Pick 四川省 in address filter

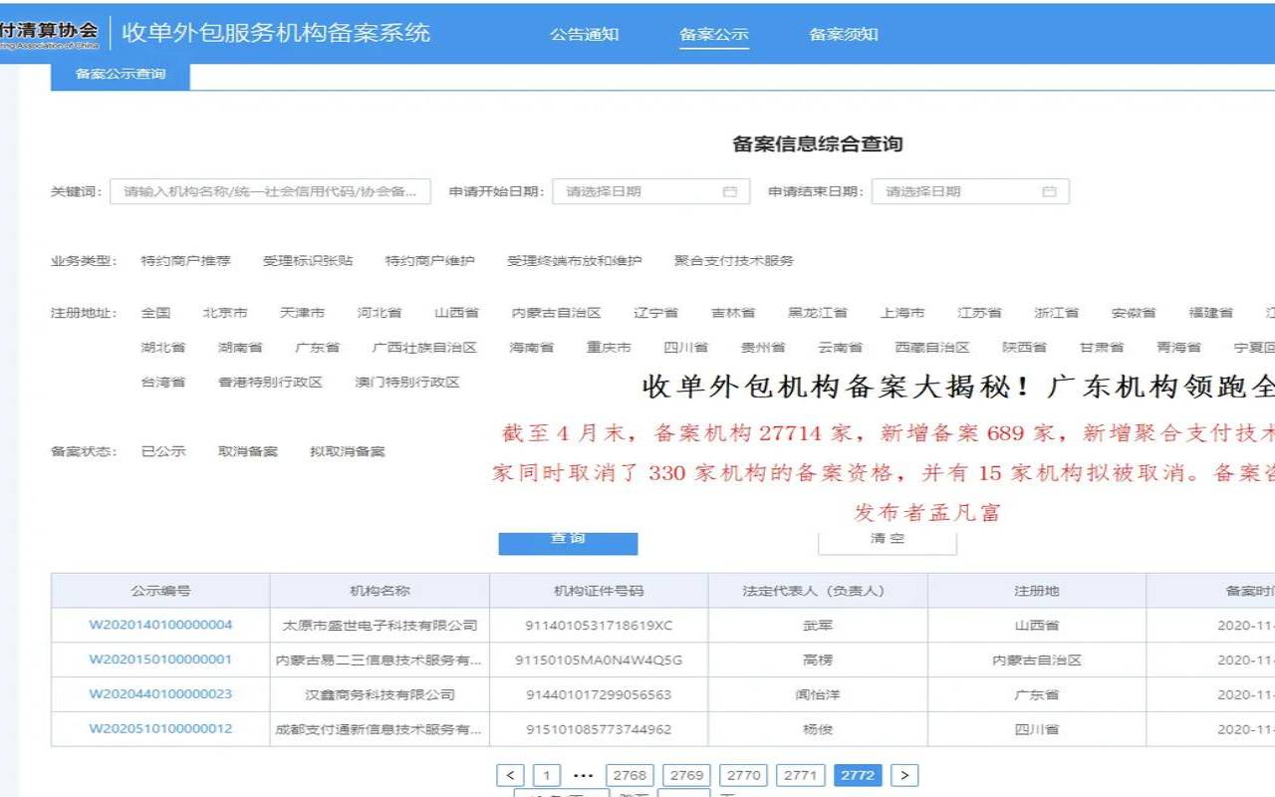(x=686, y=348)
